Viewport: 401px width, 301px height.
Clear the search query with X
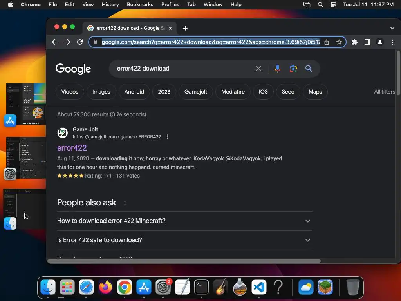[x=258, y=69]
